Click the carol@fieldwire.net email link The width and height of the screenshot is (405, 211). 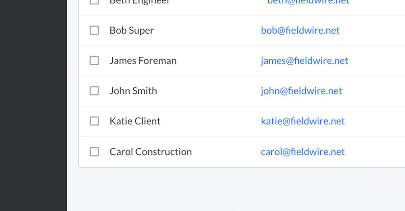(x=303, y=152)
